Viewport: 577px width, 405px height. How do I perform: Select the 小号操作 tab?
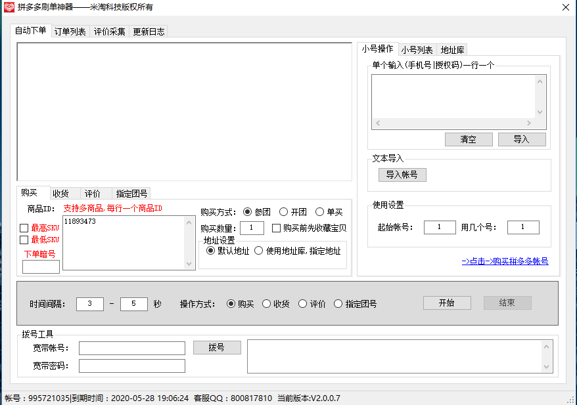pyautogui.click(x=378, y=49)
